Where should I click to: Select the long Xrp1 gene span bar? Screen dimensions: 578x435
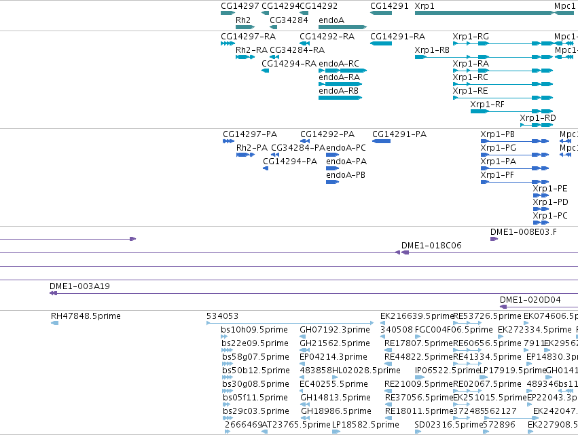(x=484, y=13)
